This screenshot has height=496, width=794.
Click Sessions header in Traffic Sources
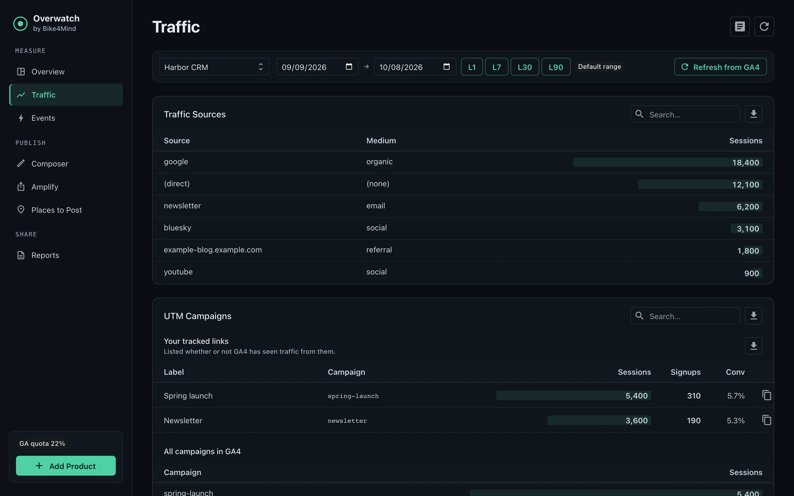pos(745,140)
